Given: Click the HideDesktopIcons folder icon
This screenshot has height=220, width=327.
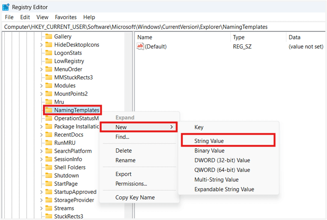Looking at the screenshot, I should pos(49,45).
